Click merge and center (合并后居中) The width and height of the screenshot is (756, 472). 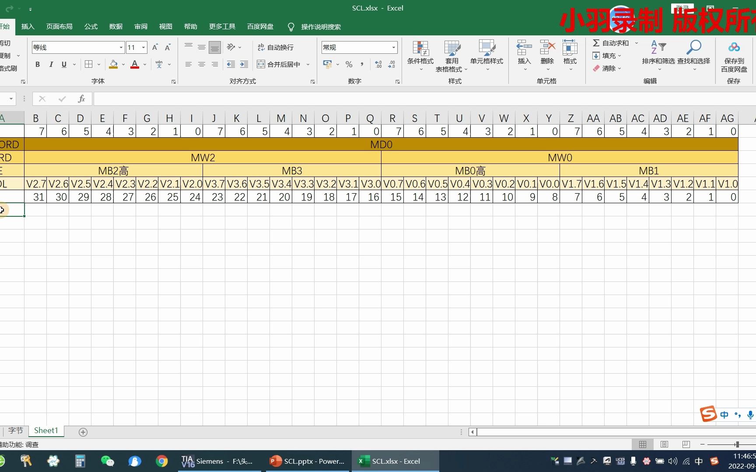pos(279,64)
